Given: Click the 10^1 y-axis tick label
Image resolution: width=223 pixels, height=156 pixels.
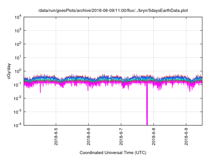Looking at the screenshot, I should [18, 58].
